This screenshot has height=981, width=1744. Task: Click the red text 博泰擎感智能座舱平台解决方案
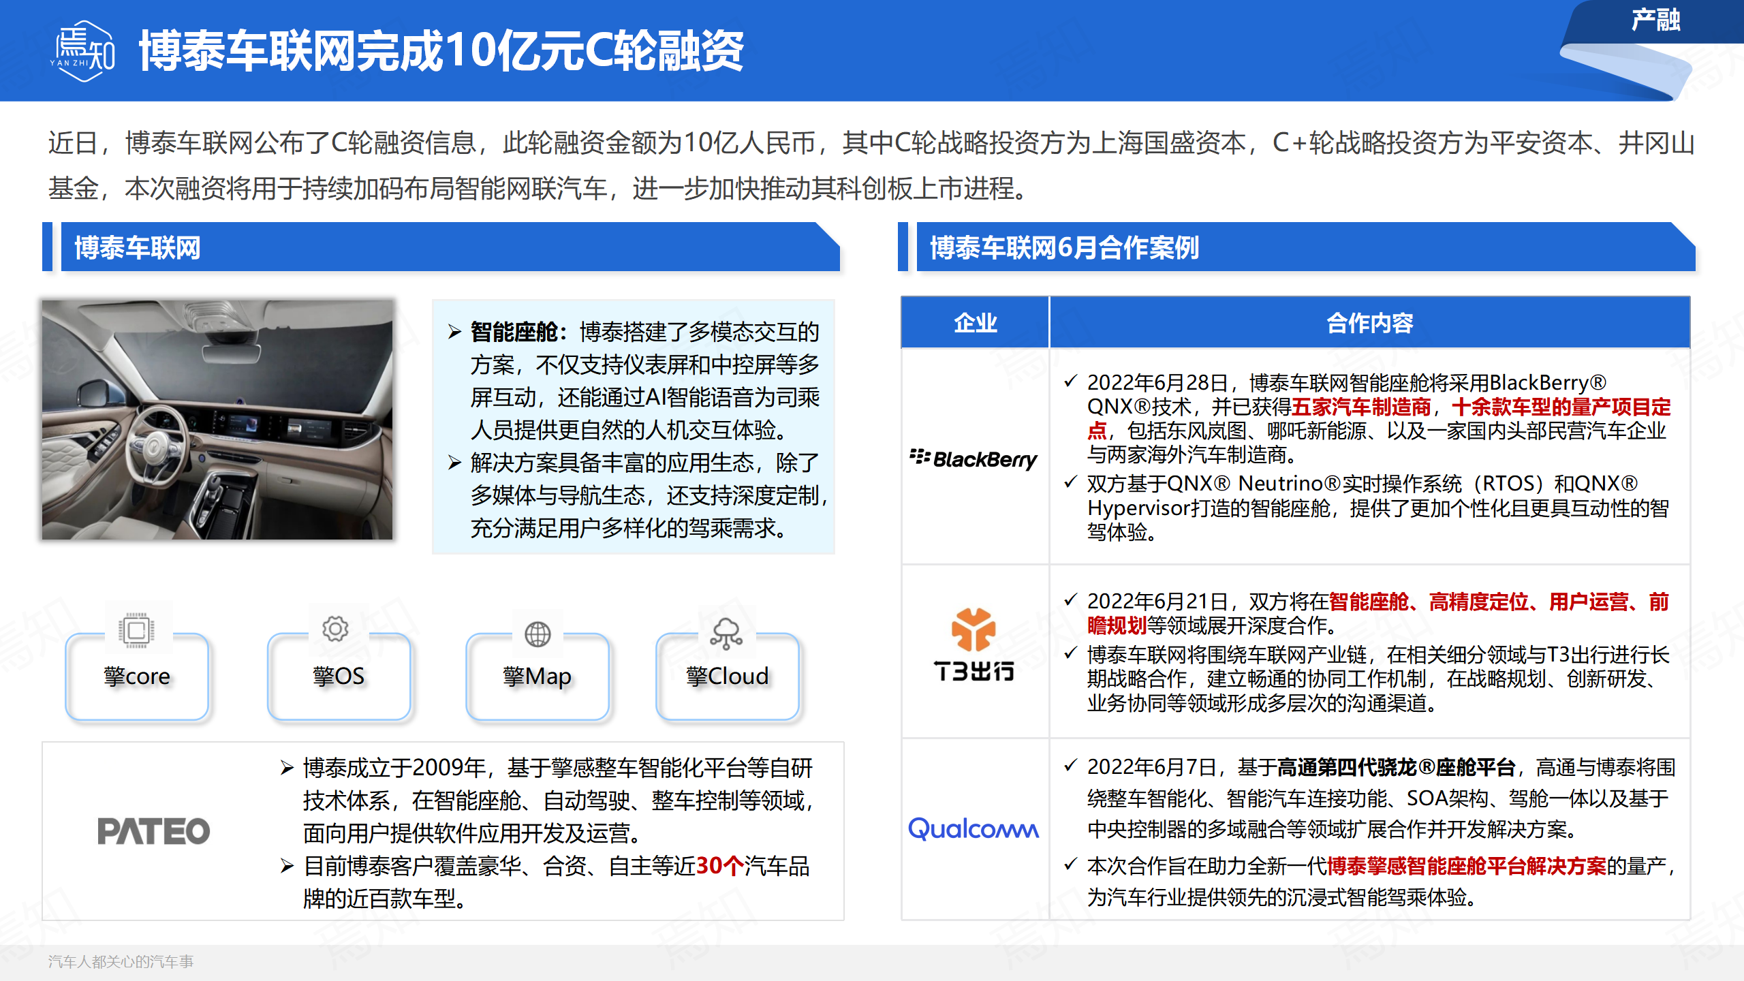pos(1466,866)
